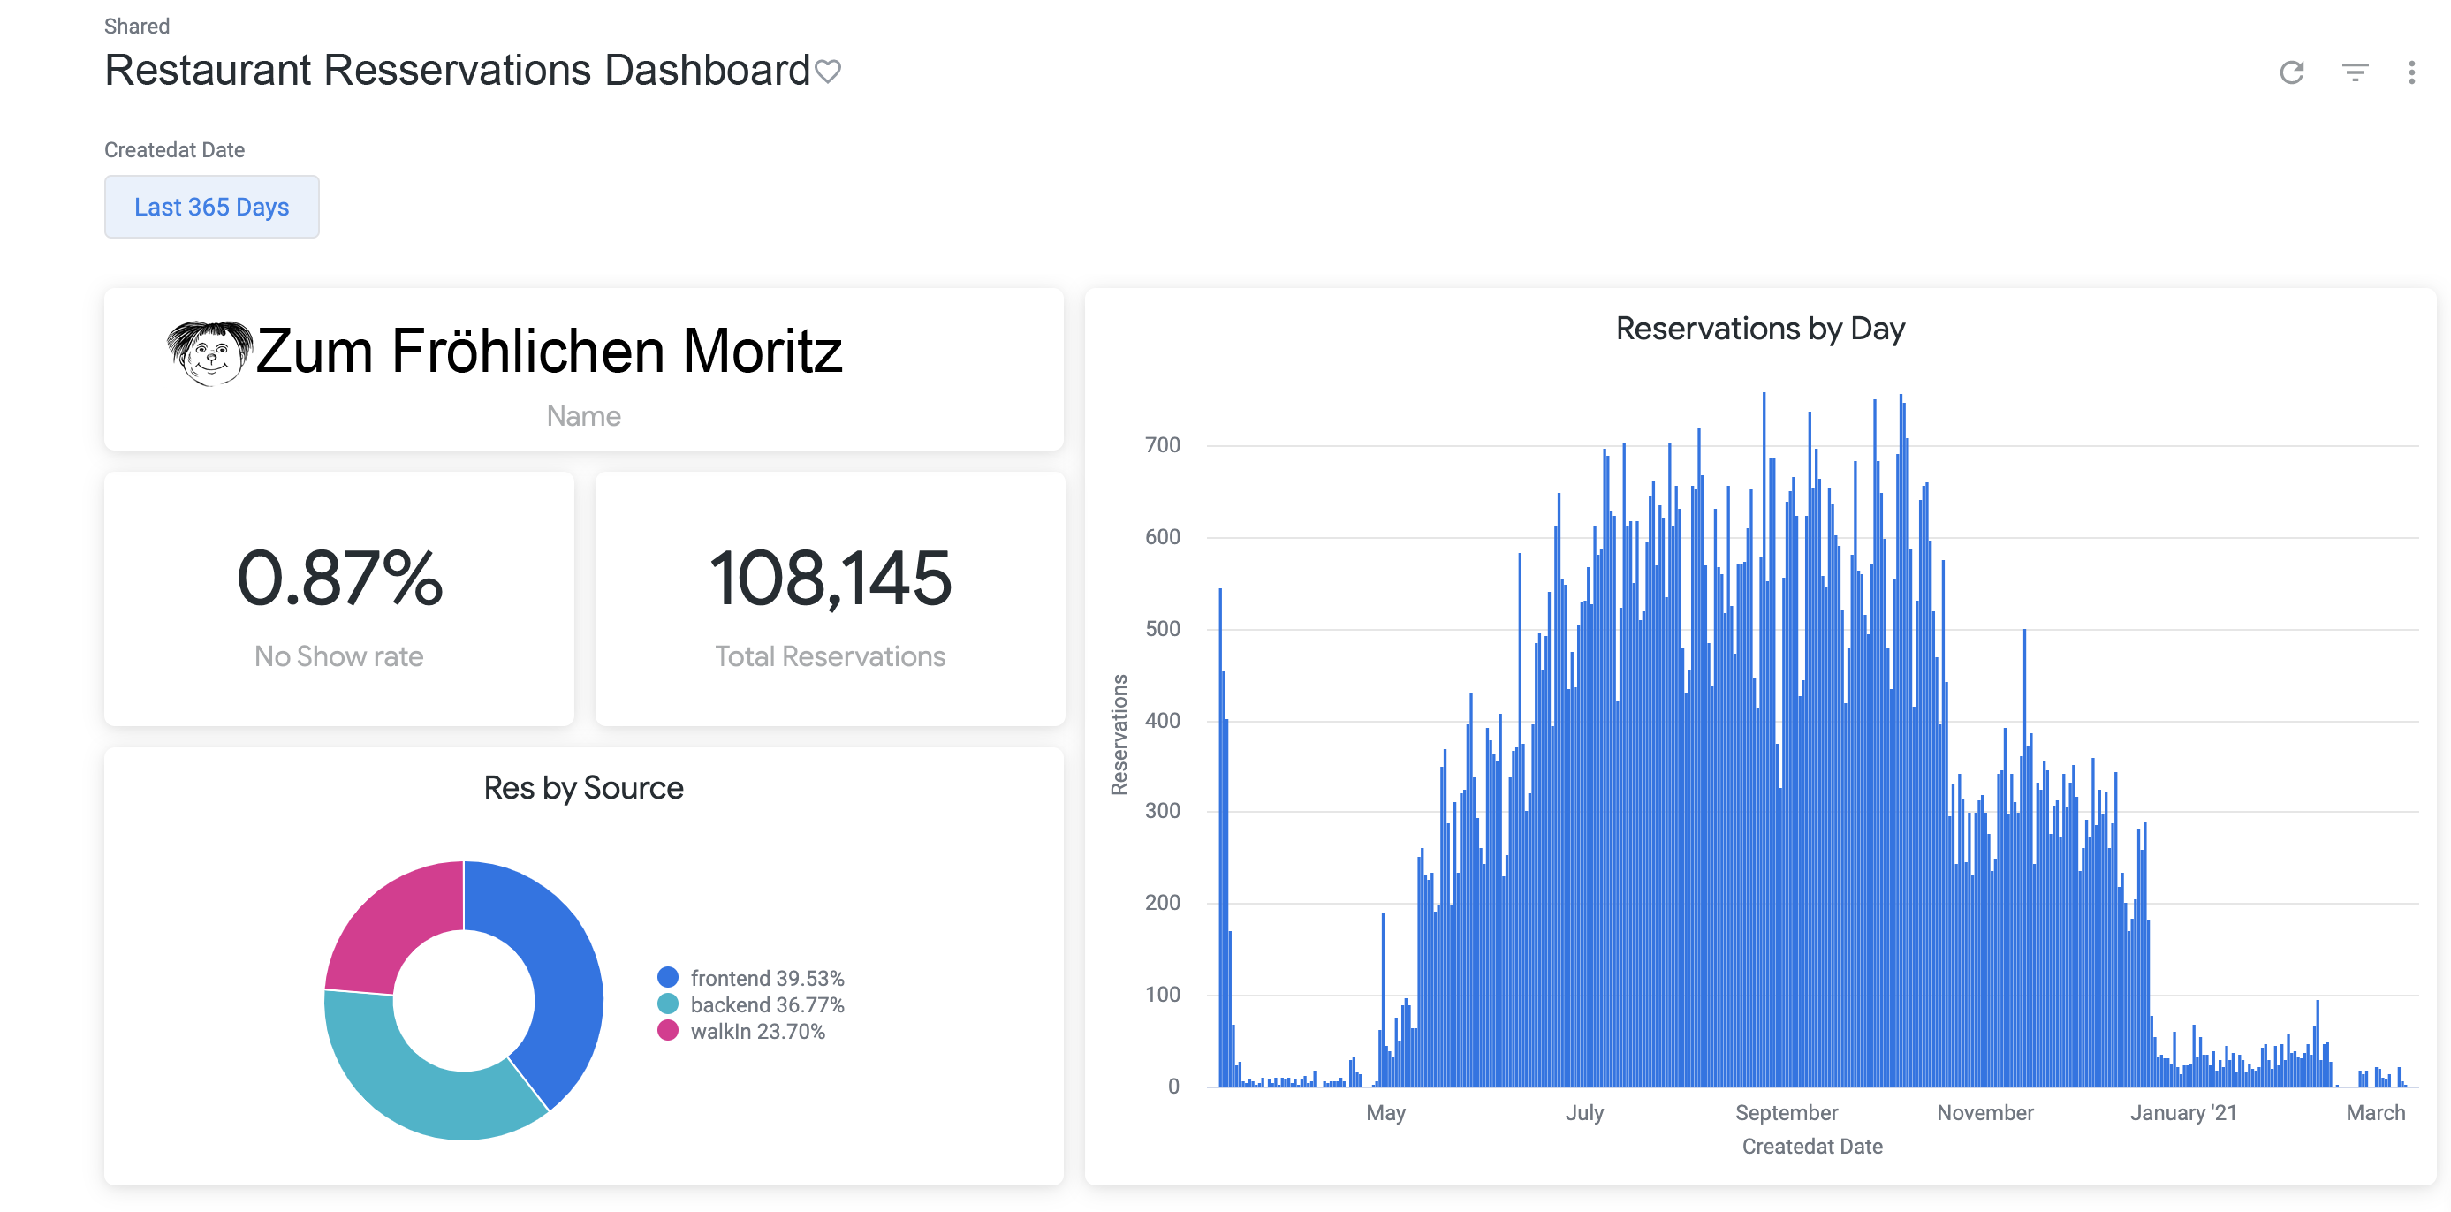Click the 108,145 Total Reservations value
Image resolution: width=2451 pixels, height=1212 pixels.
830,578
